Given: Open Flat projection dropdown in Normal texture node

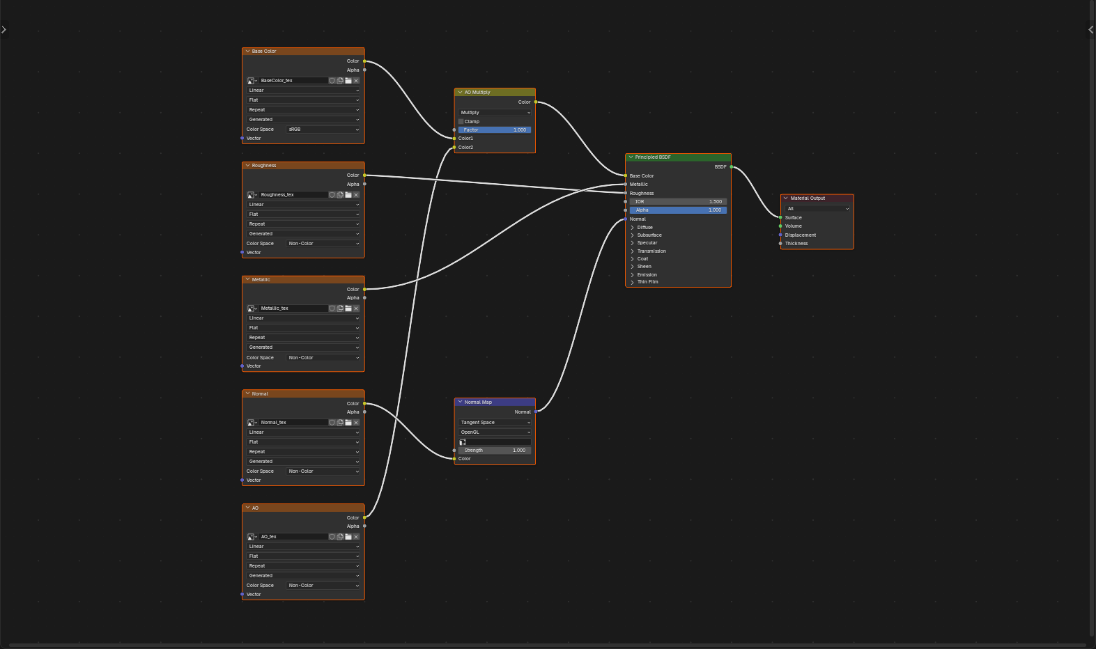Looking at the screenshot, I should tap(303, 442).
